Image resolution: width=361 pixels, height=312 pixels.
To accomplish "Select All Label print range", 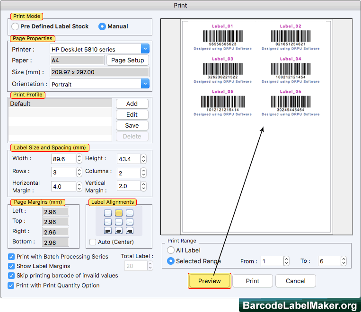I will [x=171, y=250].
